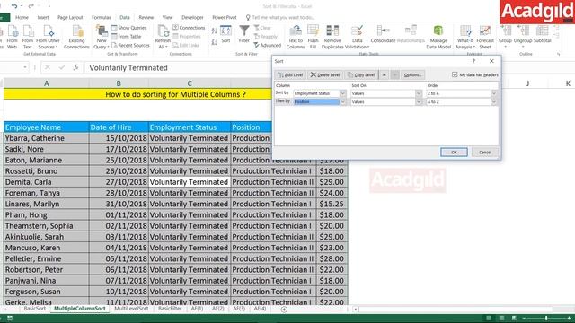Screen dimensions: 575x323
Task: Click Show Queries
Action: (129, 28)
